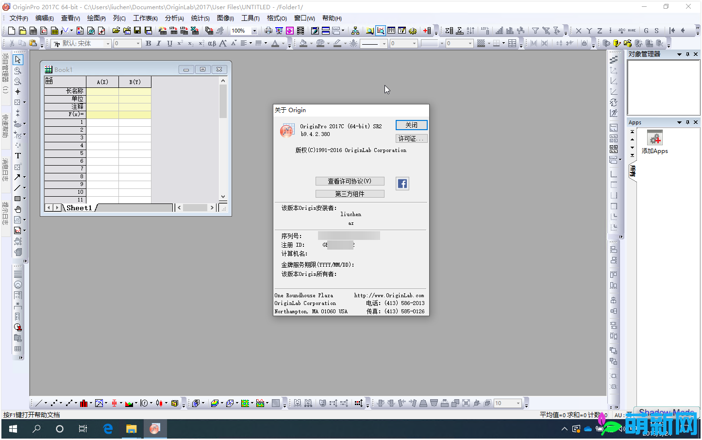The height and width of the screenshot is (440, 702).
Task: Open the font name dropdown
Action: [108, 43]
